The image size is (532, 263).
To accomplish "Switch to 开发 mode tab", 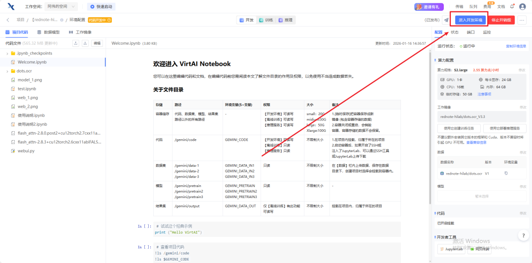I will click(246, 20).
